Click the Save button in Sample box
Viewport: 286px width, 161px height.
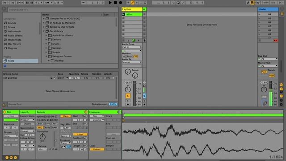(47, 123)
